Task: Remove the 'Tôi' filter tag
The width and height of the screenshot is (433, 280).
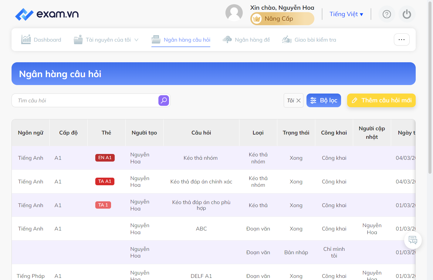Action: point(299,101)
